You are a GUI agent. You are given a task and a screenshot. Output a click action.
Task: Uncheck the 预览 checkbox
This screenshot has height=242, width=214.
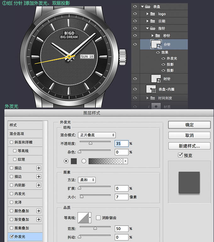click(180, 155)
